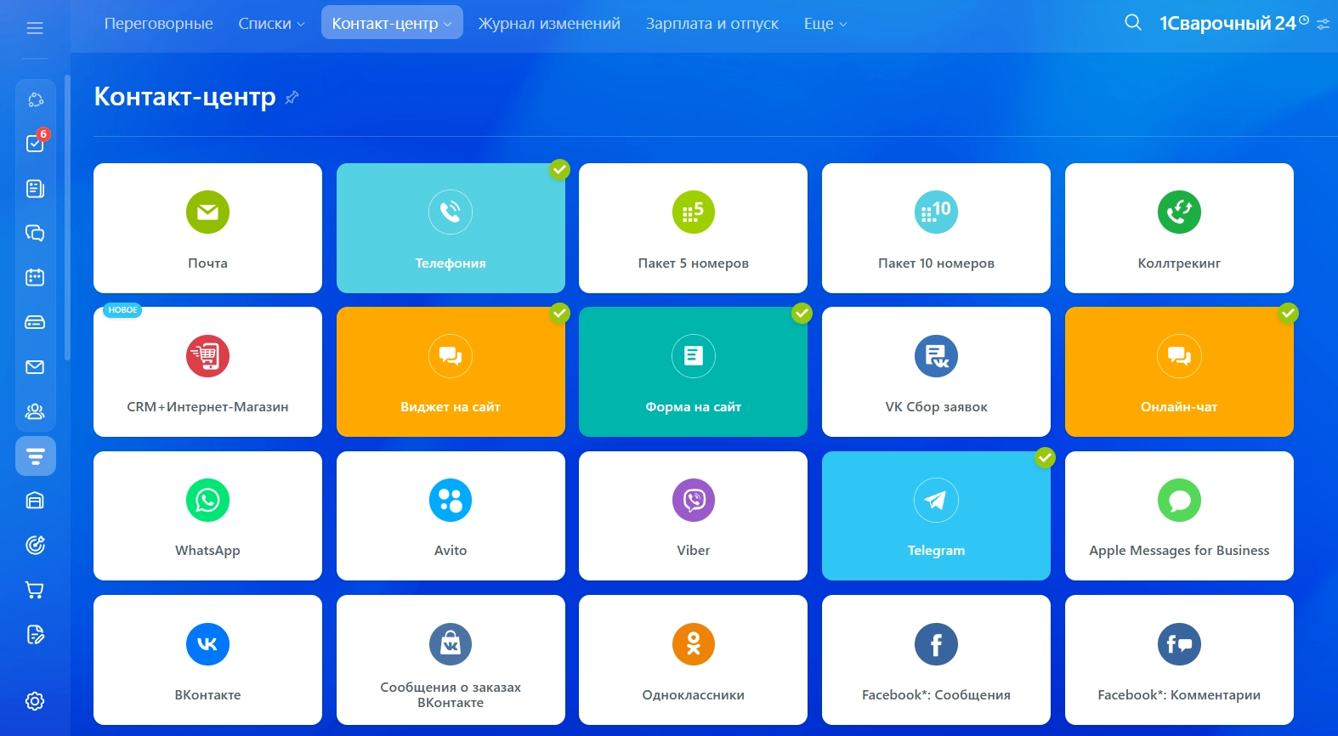1338x736 pixels.
Task: Open the connected Телефония card
Action: click(x=451, y=228)
